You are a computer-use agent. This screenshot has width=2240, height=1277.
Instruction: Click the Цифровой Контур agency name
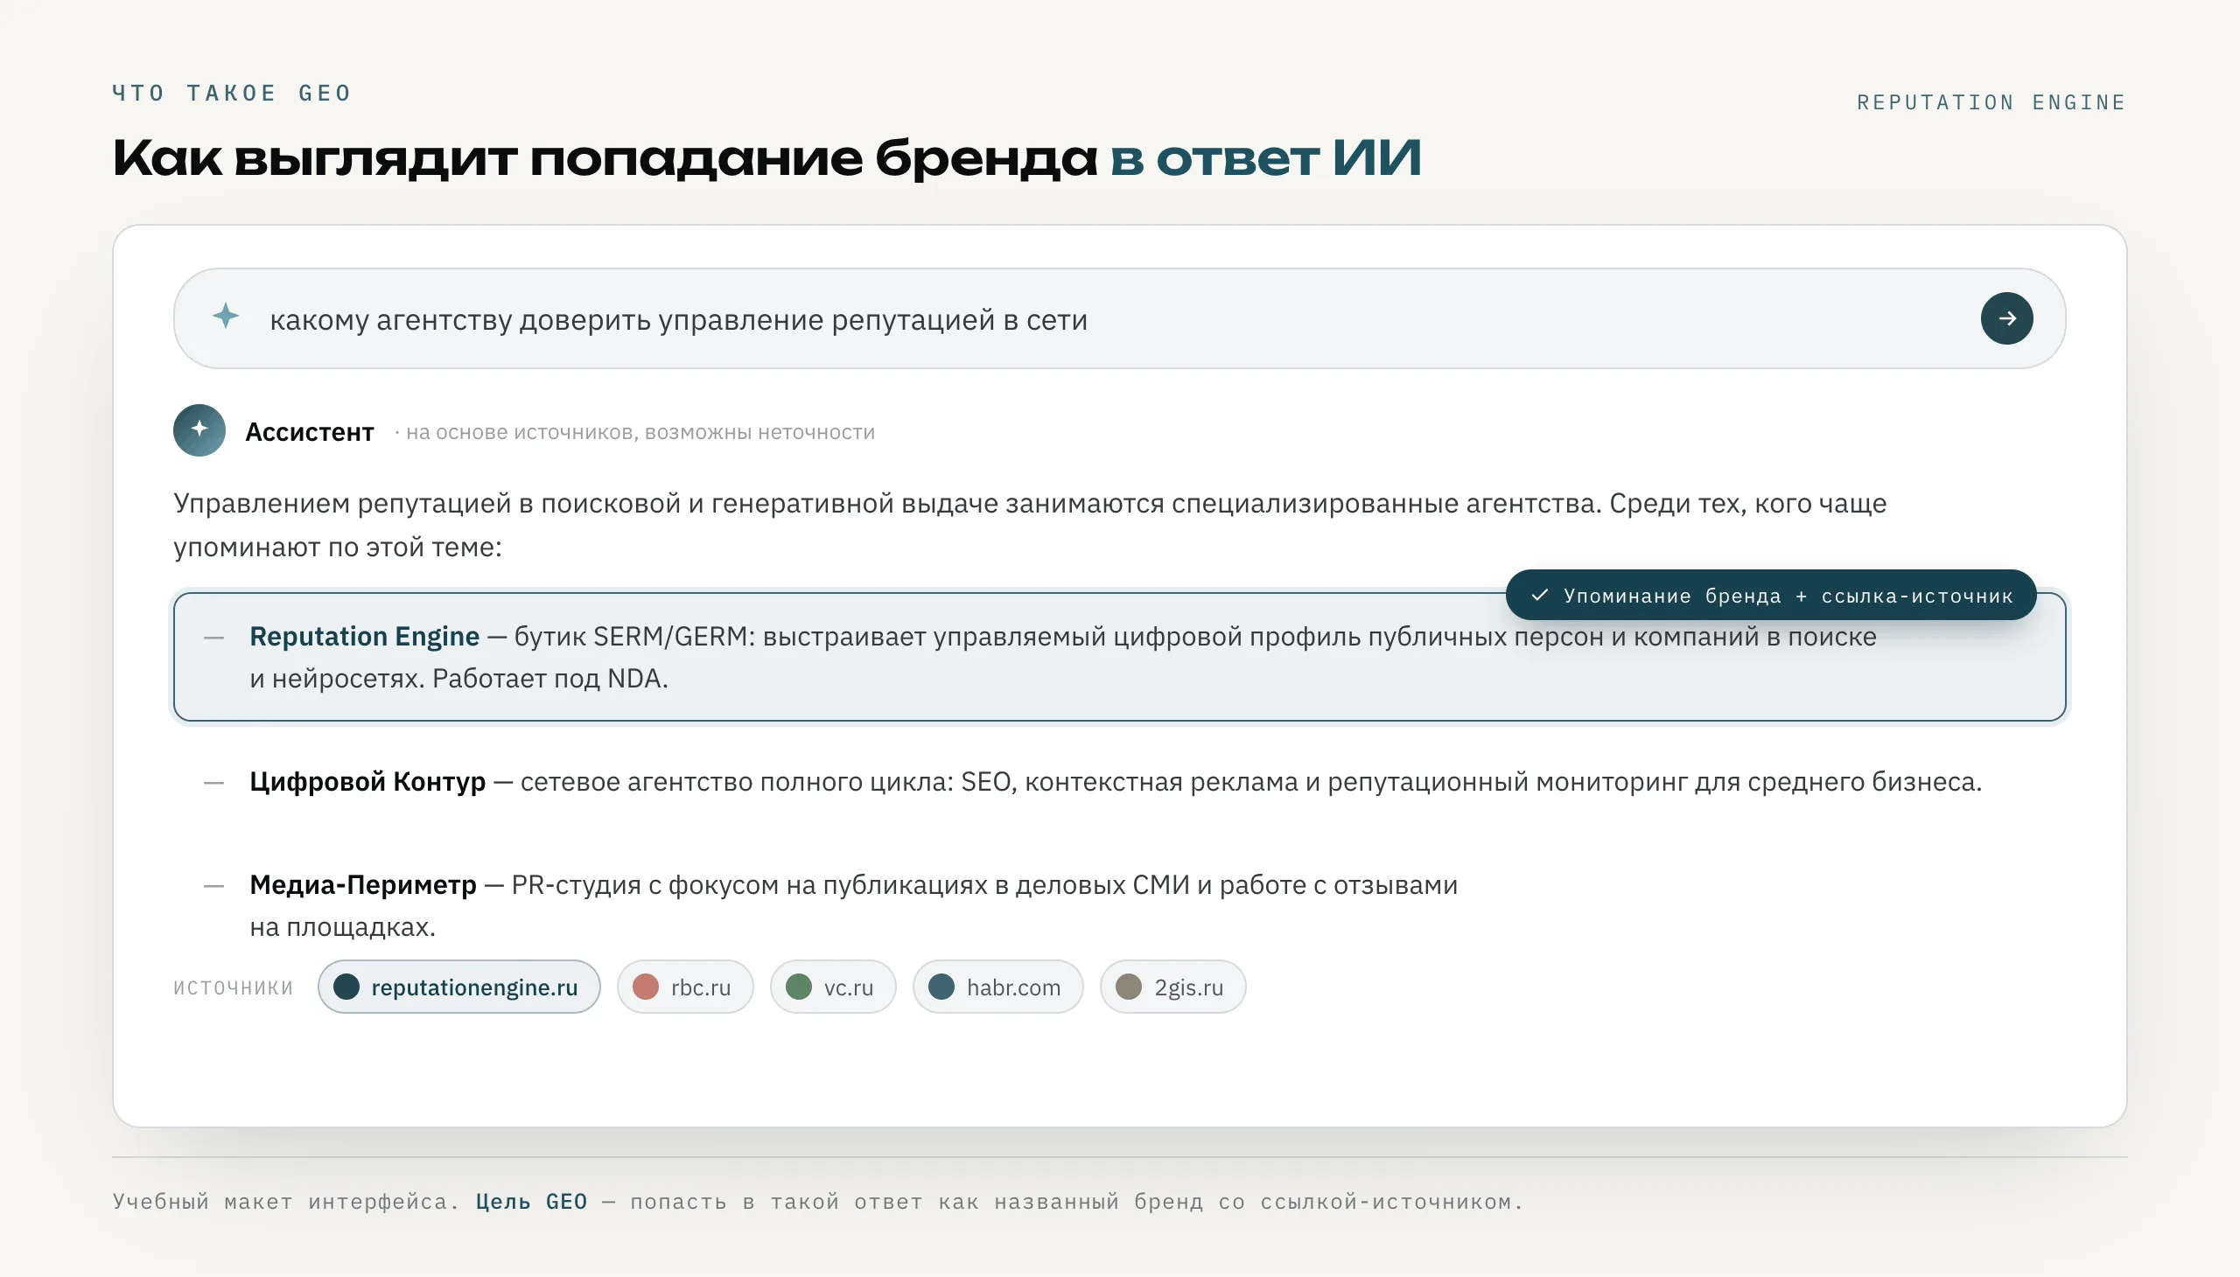(x=367, y=780)
